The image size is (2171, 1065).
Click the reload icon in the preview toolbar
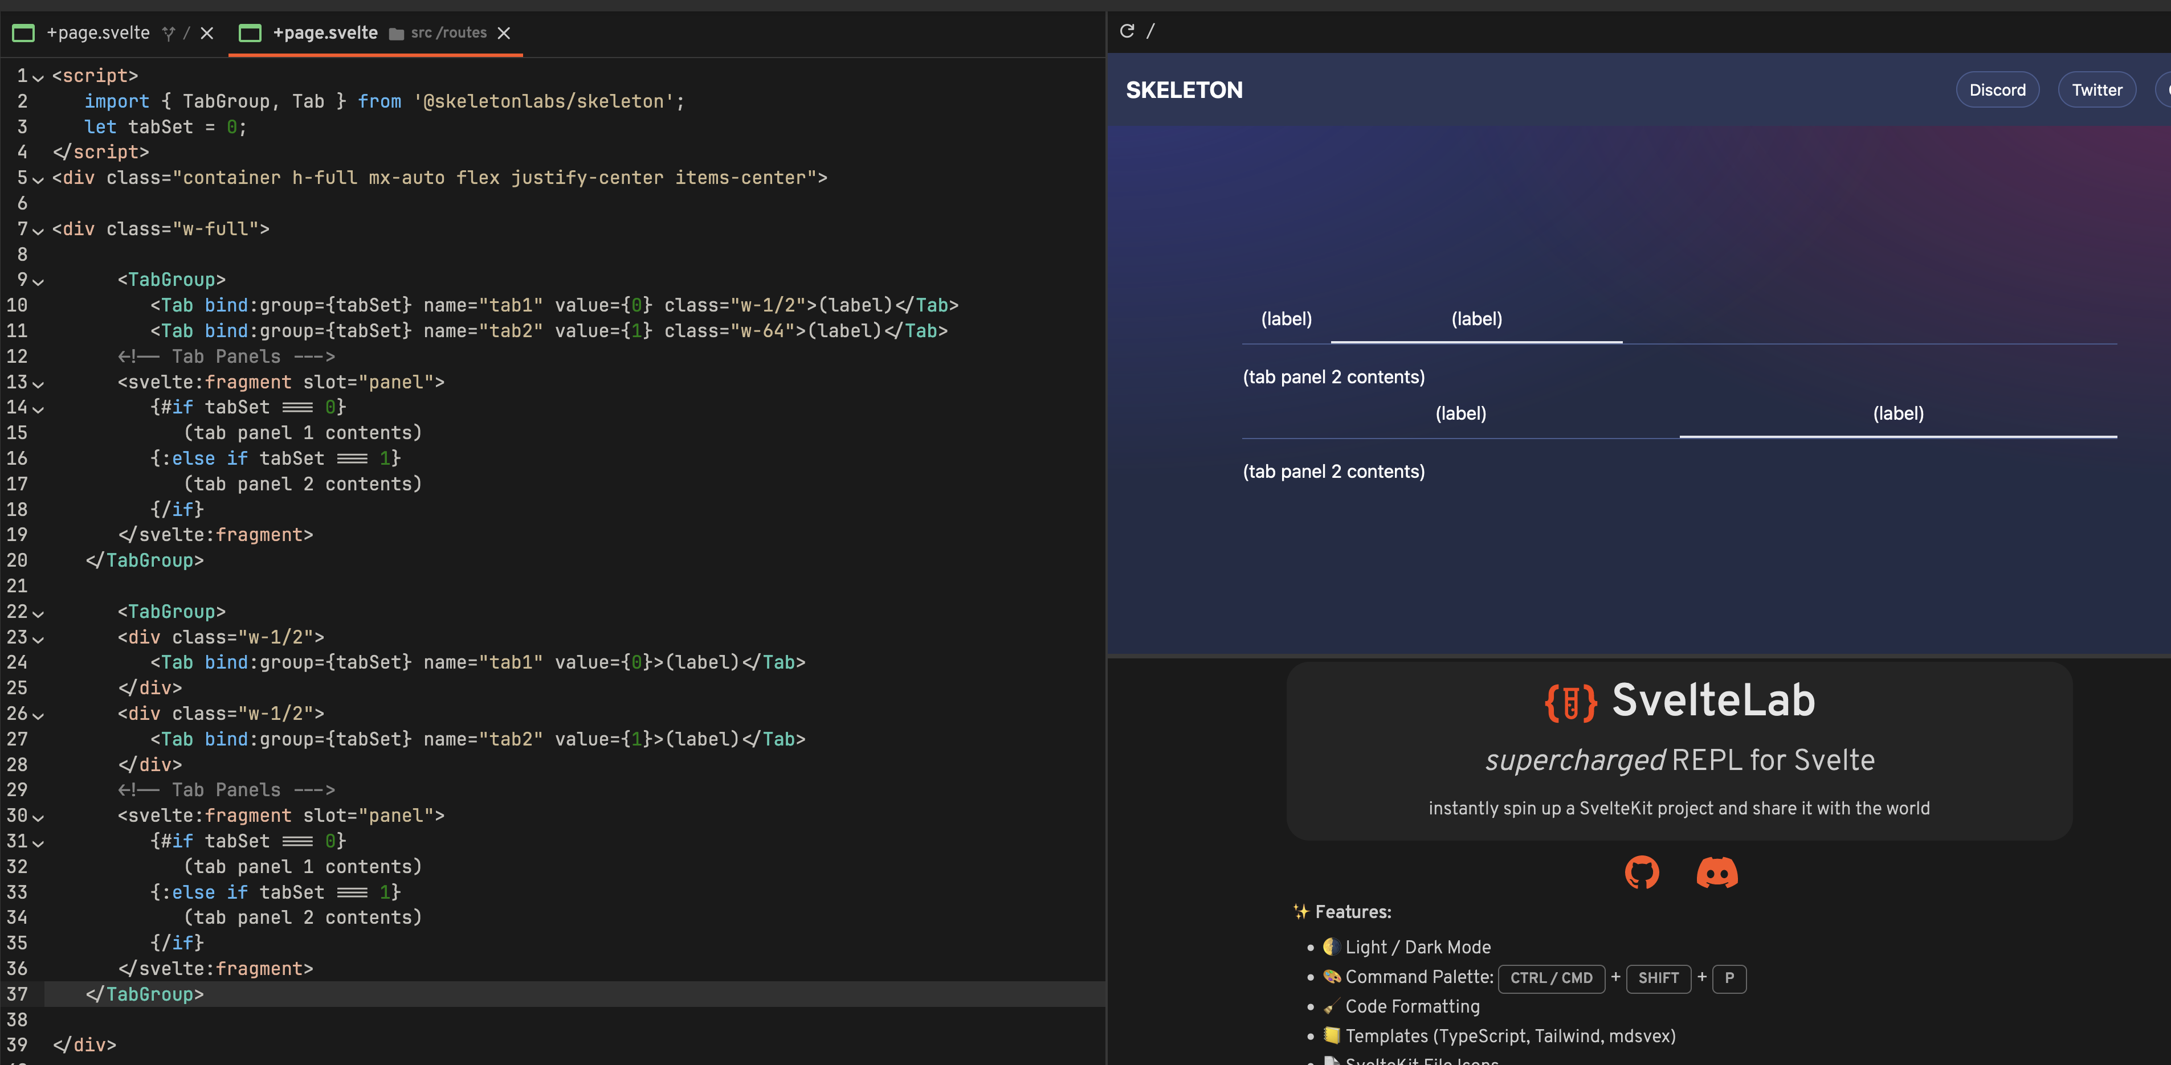click(x=1128, y=30)
